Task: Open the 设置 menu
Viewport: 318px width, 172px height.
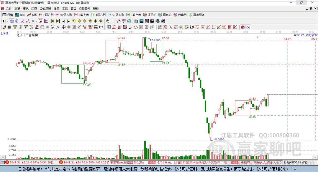Action: click(57, 8)
